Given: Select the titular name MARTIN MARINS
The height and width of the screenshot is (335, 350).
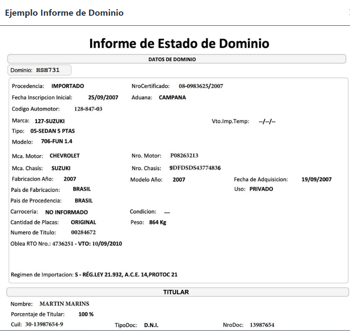Looking at the screenshot, I should [64, 303].
